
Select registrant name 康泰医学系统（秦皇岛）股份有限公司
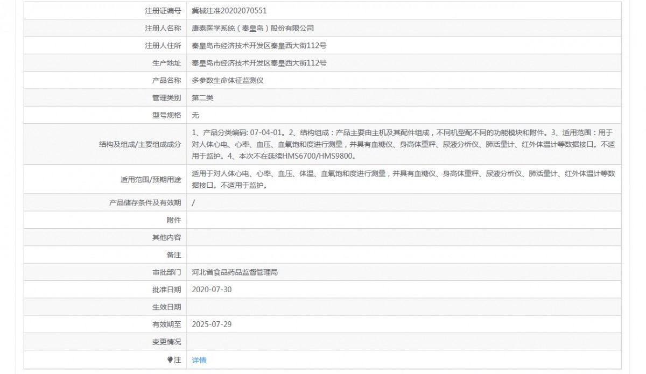253,28
